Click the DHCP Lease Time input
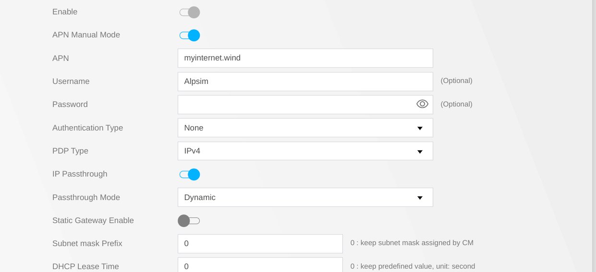596x272 pixels. click(260, 265)
